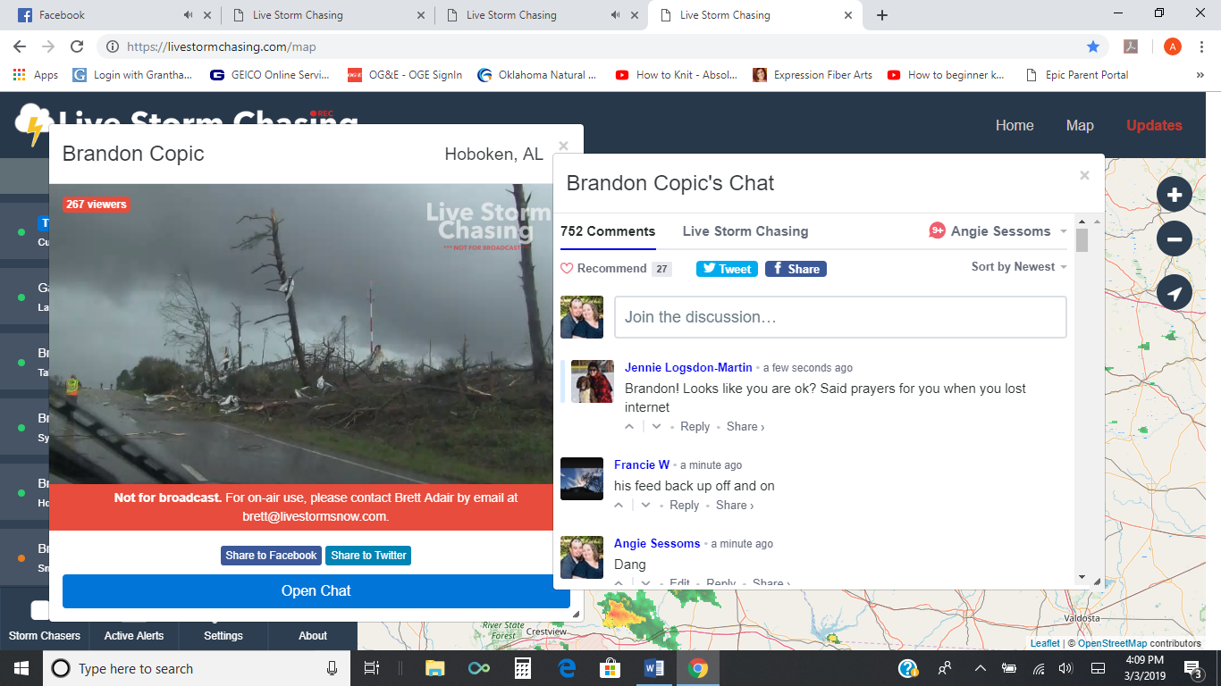Open the Sort by Newest dropdown
The height and width of the screenshot is (686, 1221).
(x=1019, y=267)
